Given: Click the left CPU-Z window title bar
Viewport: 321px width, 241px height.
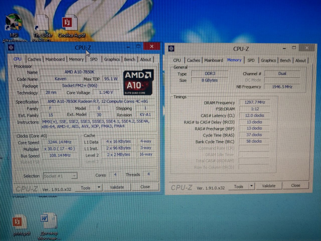Looking at the screenshot, I should pos(83,47).
